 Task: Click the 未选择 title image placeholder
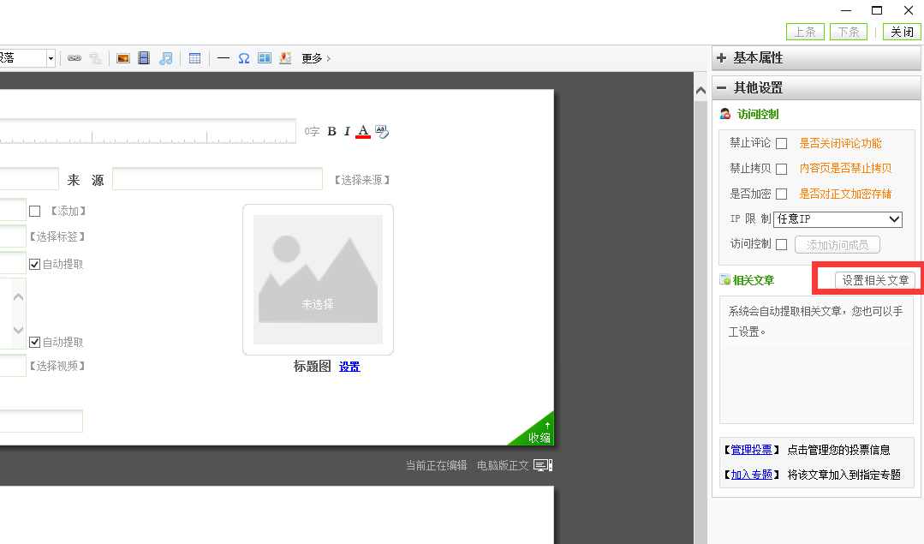[318, 279]
